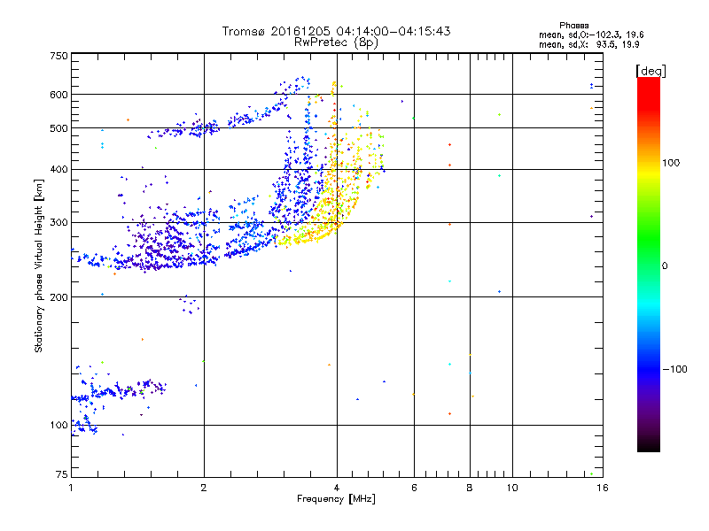Click the y-axis tick label "75"

click(62, 474)
